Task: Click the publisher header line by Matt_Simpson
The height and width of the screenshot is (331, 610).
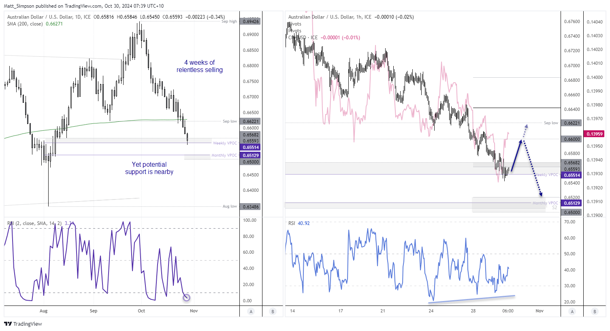Action: click(85, 6)
